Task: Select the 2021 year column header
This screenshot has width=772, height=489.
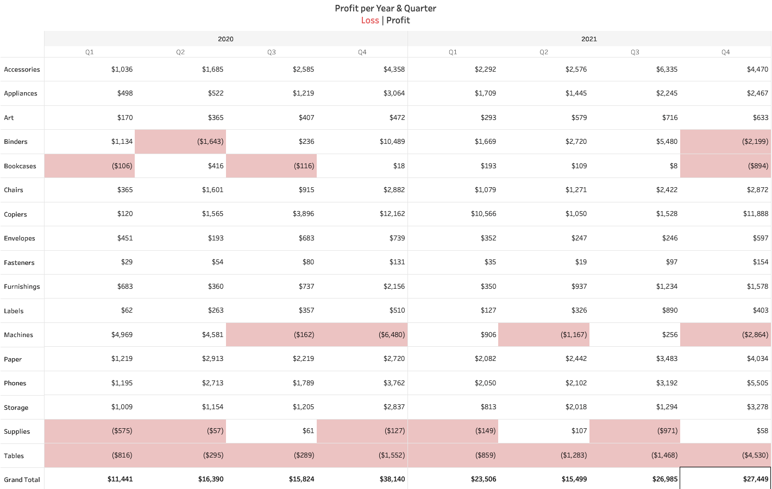Action: pos(589,39)
